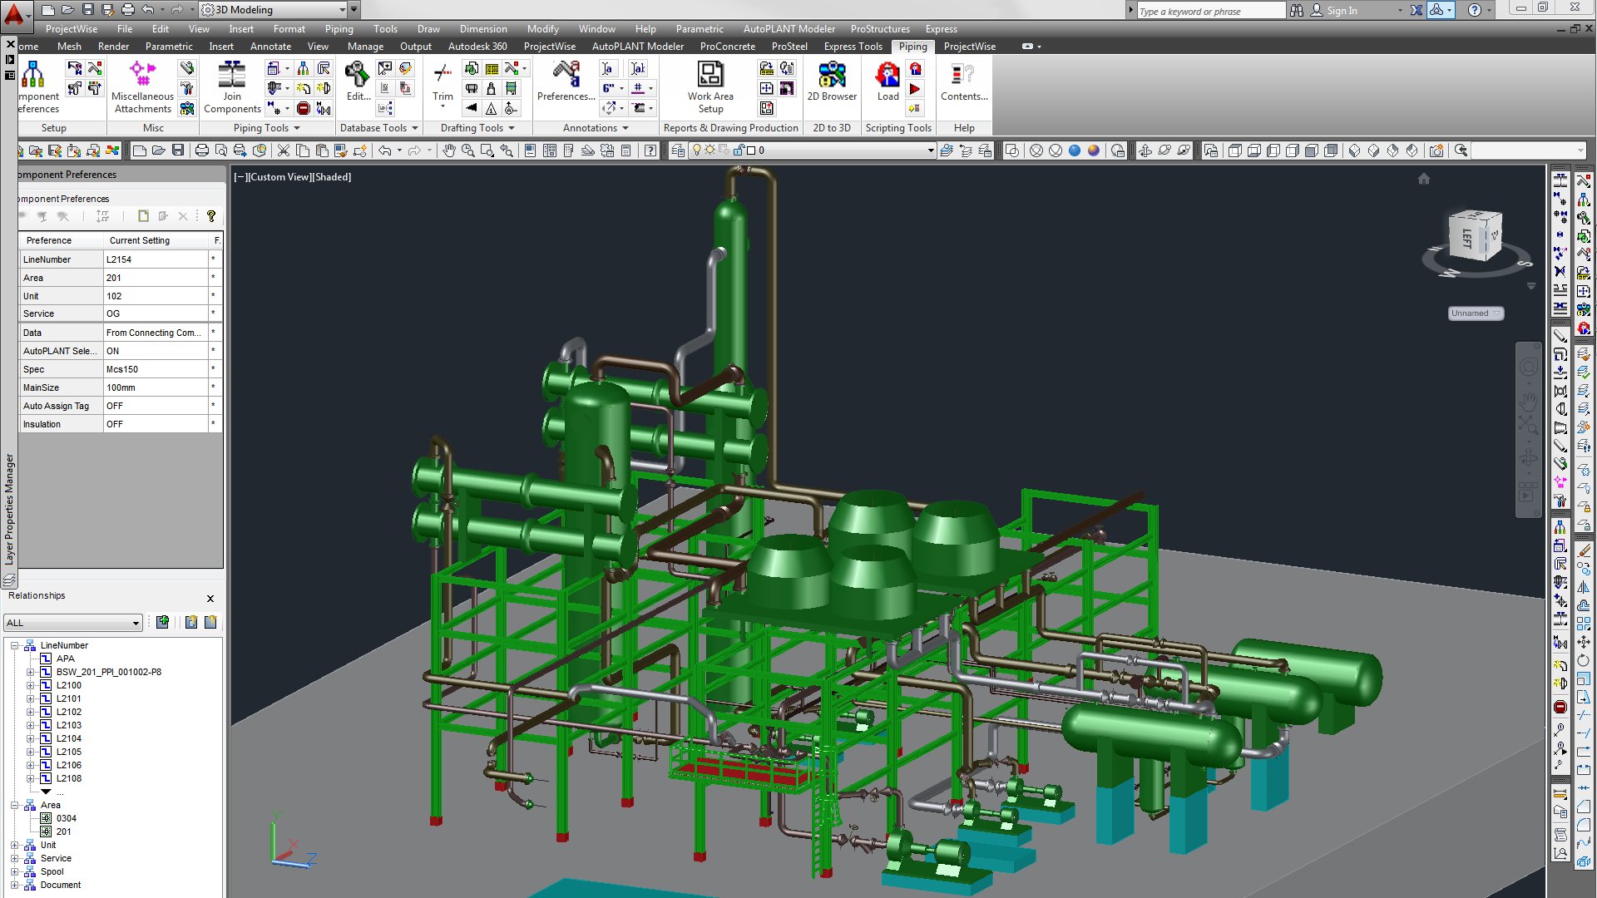
Task: Open help Contents
Action: (x=964, y=81)
